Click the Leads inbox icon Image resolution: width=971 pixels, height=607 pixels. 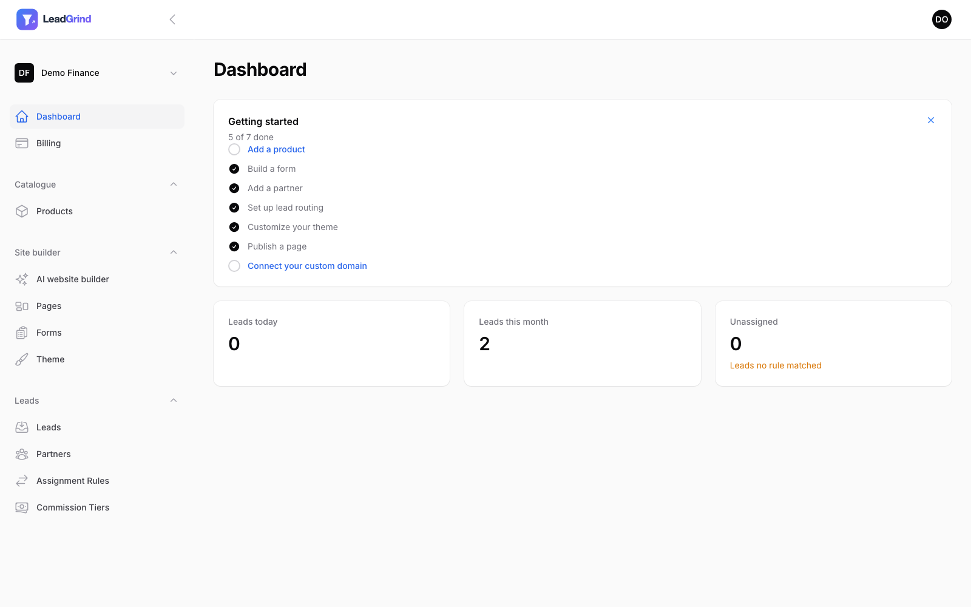point(22,427)
